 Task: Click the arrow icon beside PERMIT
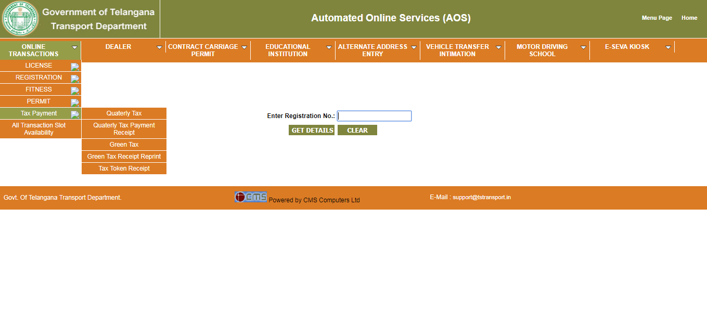tap(75, 102)
